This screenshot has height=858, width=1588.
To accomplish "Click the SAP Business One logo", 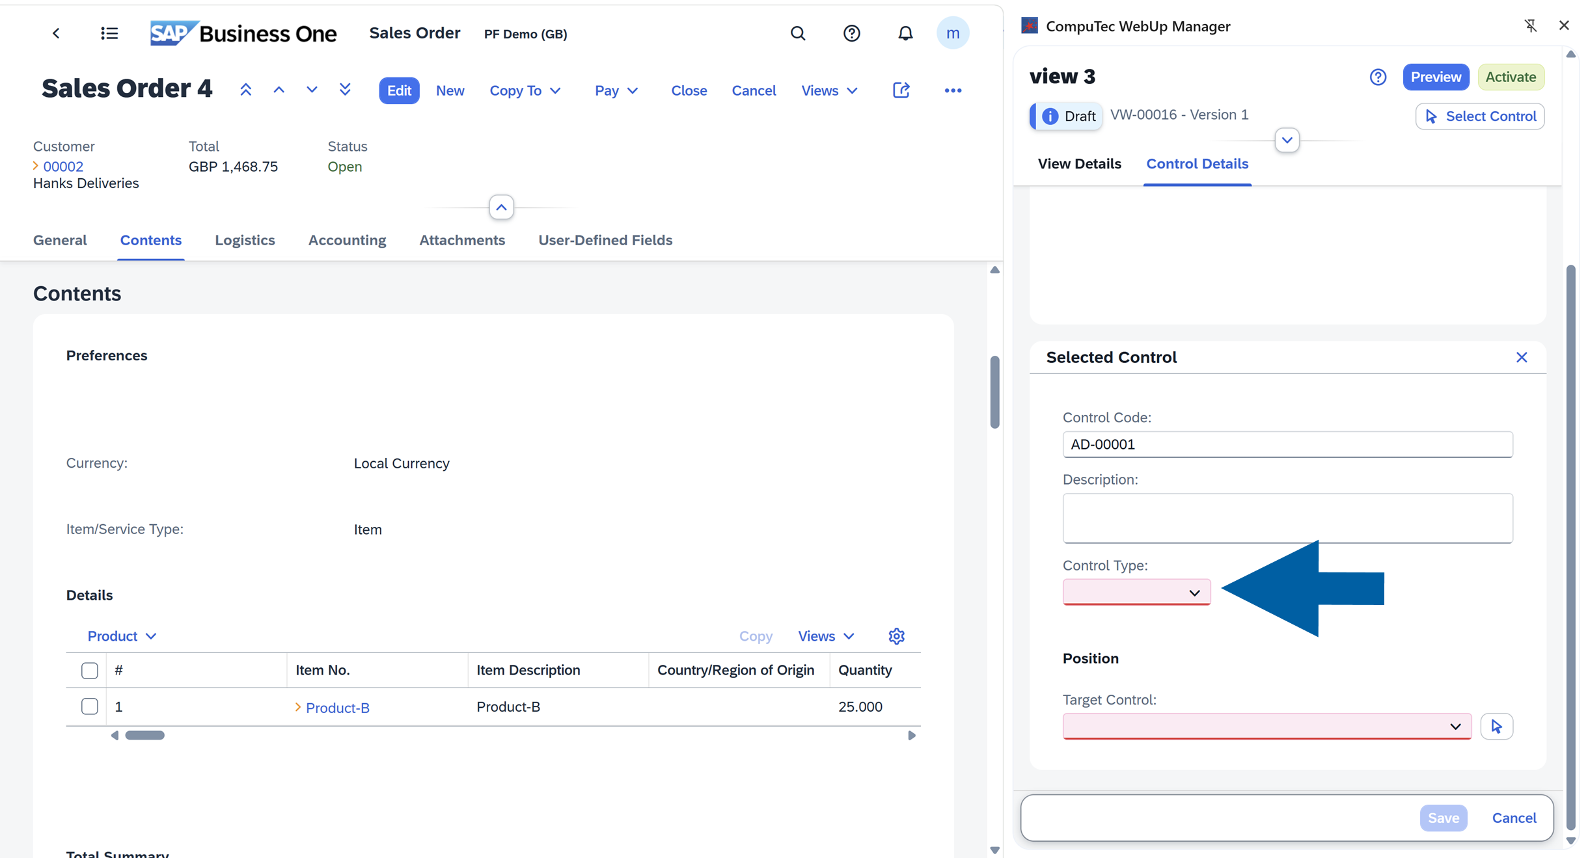I will tap(243, 33).
